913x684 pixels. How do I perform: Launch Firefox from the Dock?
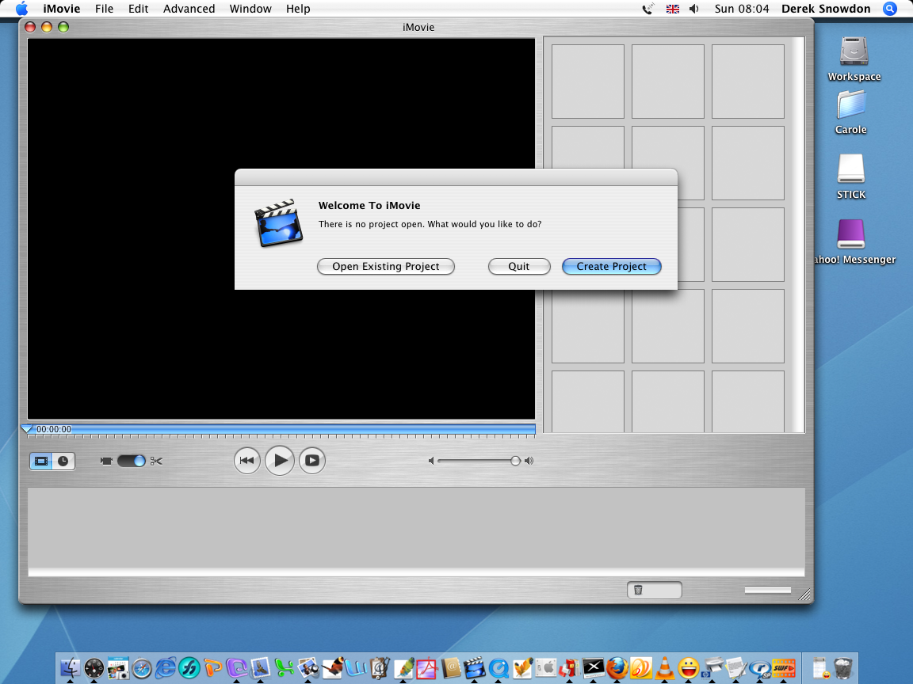[x=617, y=667]
